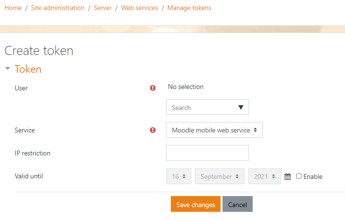Open the day dropdown showing 16
This screenshot has height=219, width=345.
click(x=178, y=176)
